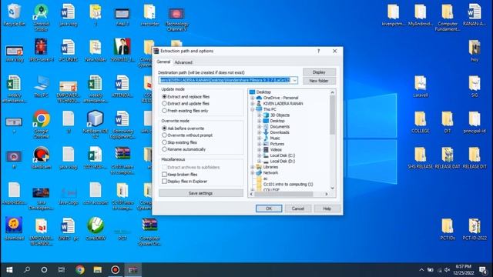Select the PCT IDs folder on the desktop
The height and width of the screenshot is (277, 493).
pyautogui.click(x=448, y=229)
